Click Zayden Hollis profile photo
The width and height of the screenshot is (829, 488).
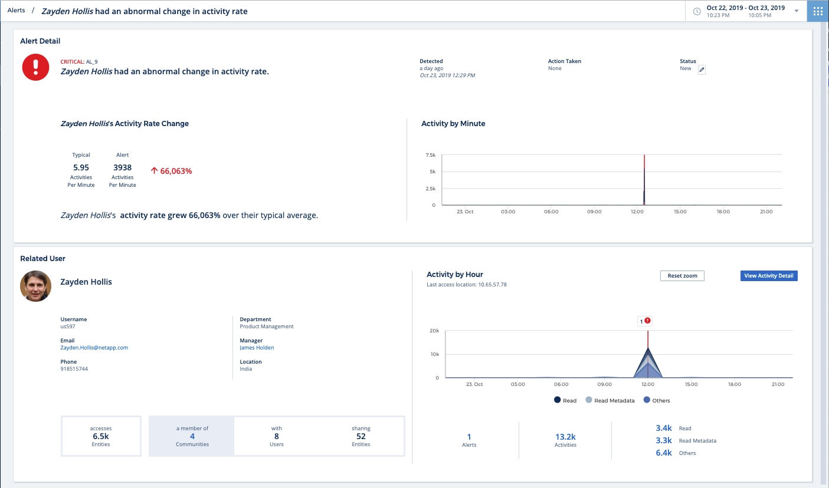35,286
